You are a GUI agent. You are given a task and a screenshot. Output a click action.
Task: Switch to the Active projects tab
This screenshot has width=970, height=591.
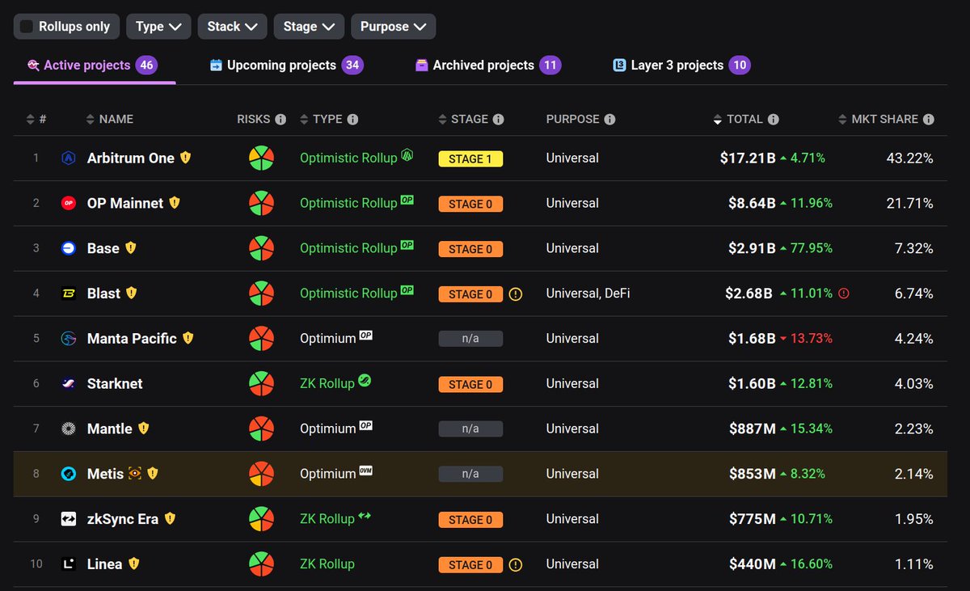(93, 65)
